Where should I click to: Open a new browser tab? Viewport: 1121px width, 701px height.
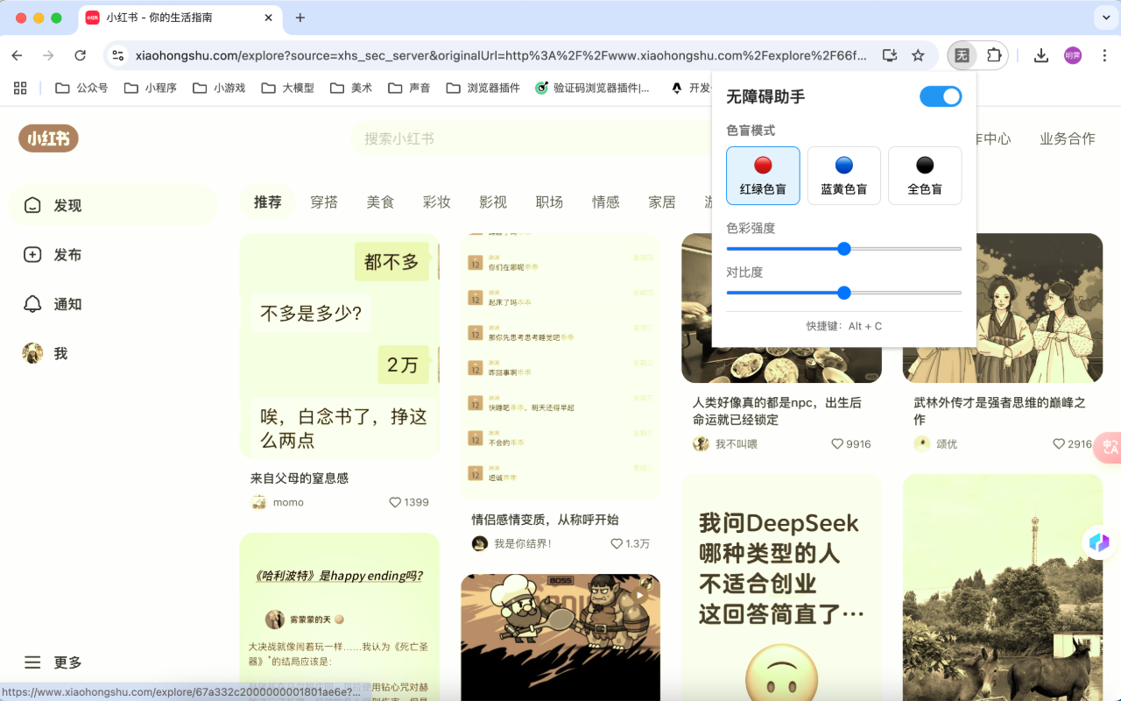300,18
